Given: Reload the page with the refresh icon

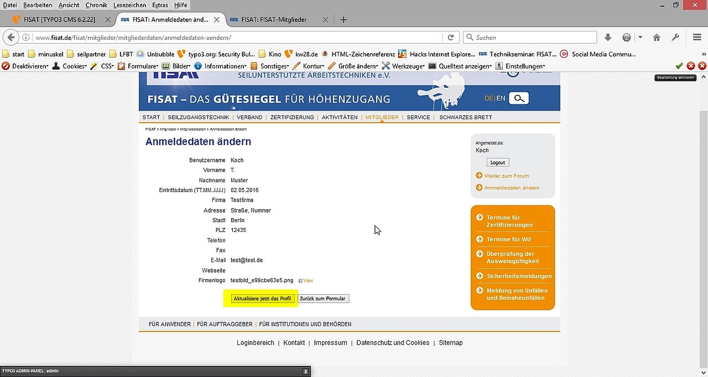Looking at the screenshot, I should coord(451,38).
